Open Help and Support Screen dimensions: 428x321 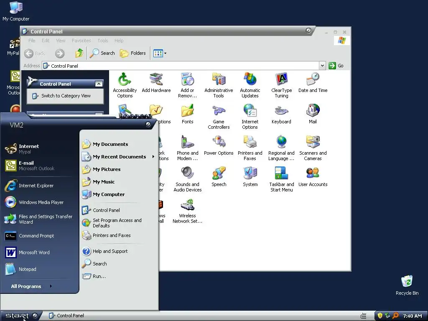pyautogui.click(x=119, y=251)
